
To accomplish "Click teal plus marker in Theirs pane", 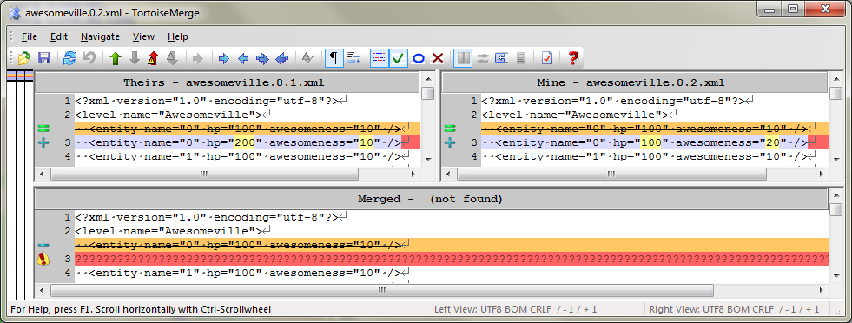I will [43, 142].
